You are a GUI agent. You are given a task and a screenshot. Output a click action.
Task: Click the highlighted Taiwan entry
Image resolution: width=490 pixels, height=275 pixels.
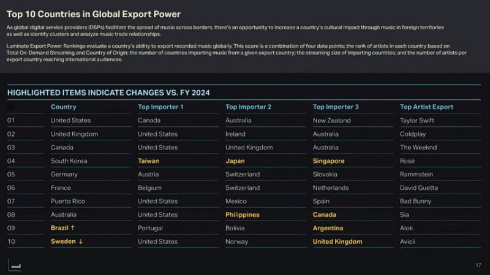coord(148,161)
